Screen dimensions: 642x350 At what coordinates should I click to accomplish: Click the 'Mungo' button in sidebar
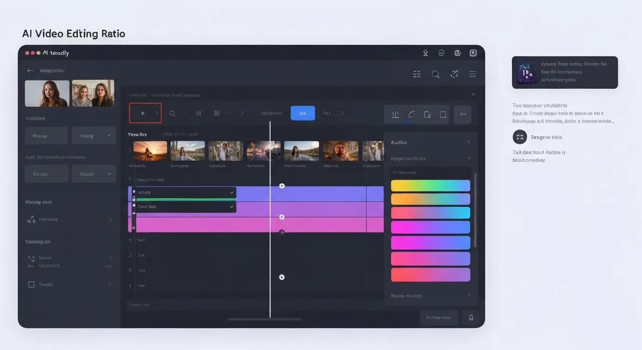click(x=46, y=136)
